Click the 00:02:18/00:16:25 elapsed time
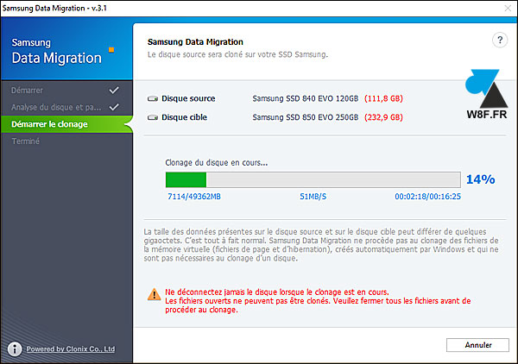 click(427, 197)
